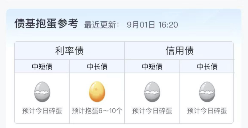Click 预计今日碎蛋 text under 利率债 中短债
The height and width of the screenshot is (128, 248).
tap(42, 111)
